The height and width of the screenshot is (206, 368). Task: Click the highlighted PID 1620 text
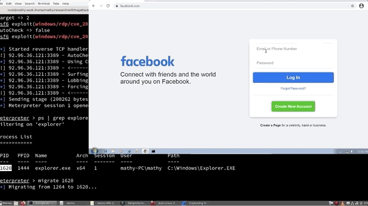(5, 168)
